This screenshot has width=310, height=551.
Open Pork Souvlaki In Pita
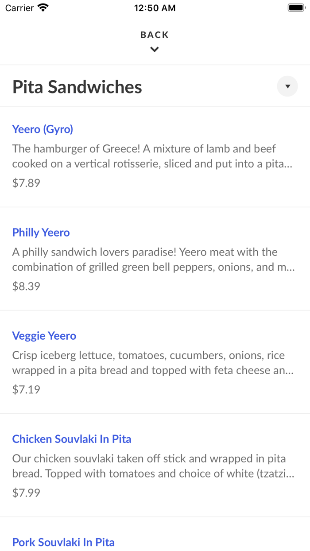(x=63, y=542)
